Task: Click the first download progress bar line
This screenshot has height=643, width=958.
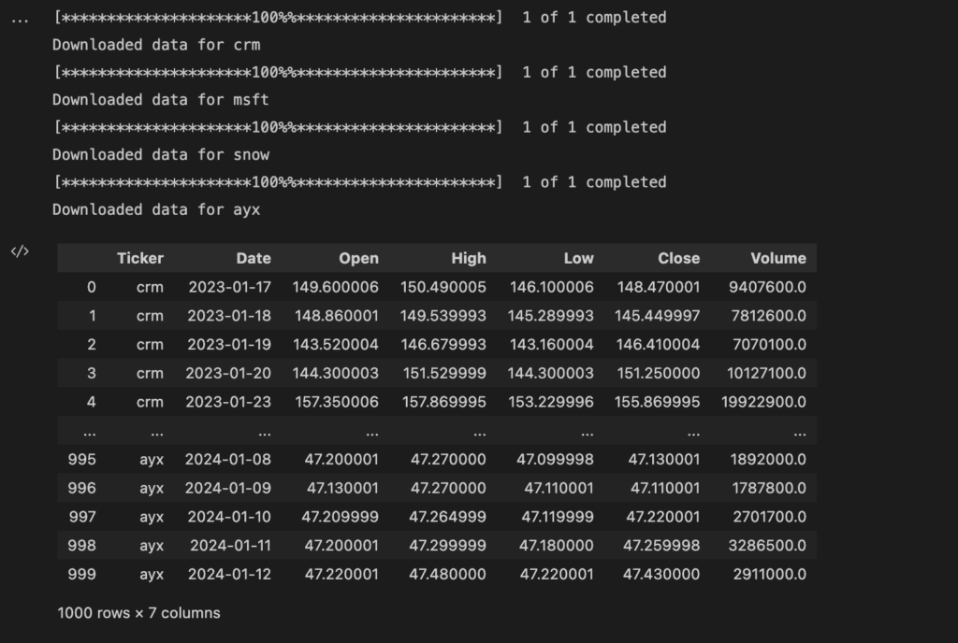Action: tap(359, 18)
